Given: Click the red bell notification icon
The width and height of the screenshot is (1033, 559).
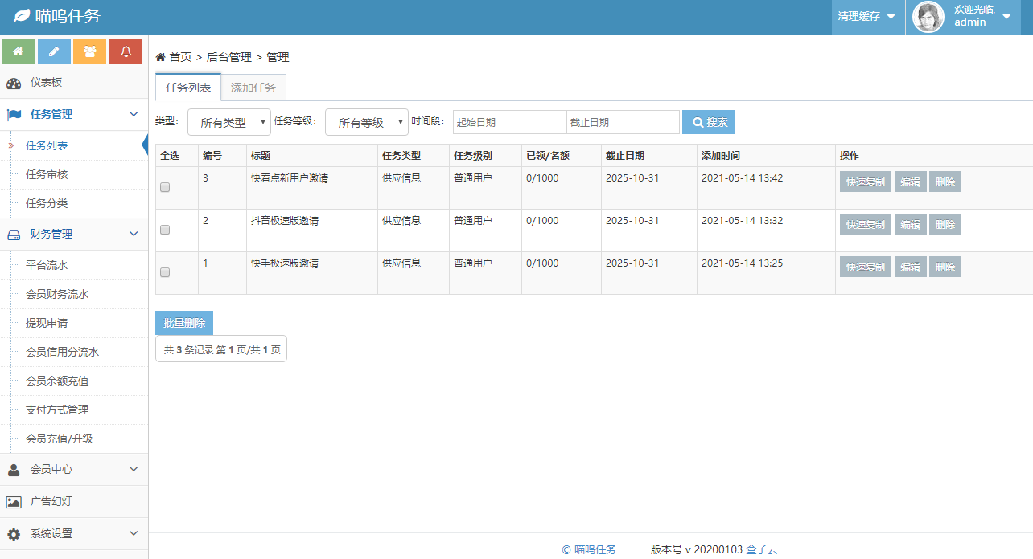Looking at the screenshot, I should click(x=126, y=51).
